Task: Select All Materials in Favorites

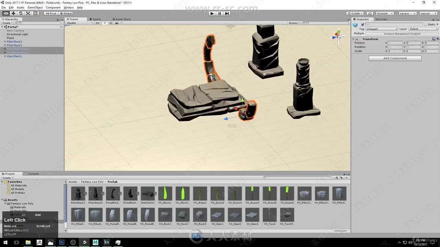Action: point(19,186)
